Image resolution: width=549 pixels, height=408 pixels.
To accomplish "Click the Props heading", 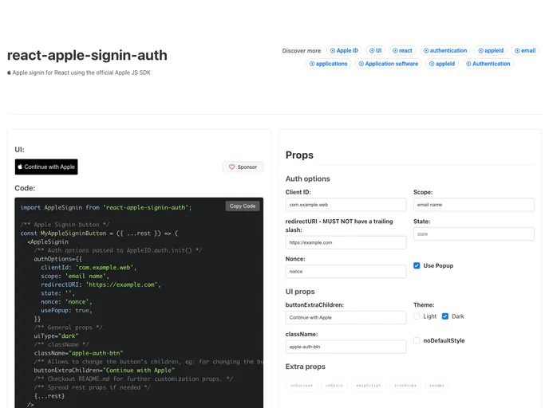I will click(x=299, y=155).
